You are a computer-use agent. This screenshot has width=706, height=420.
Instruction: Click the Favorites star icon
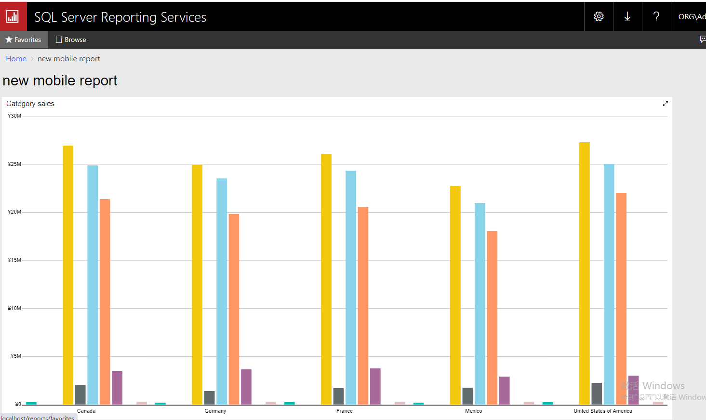click(8, 40)
